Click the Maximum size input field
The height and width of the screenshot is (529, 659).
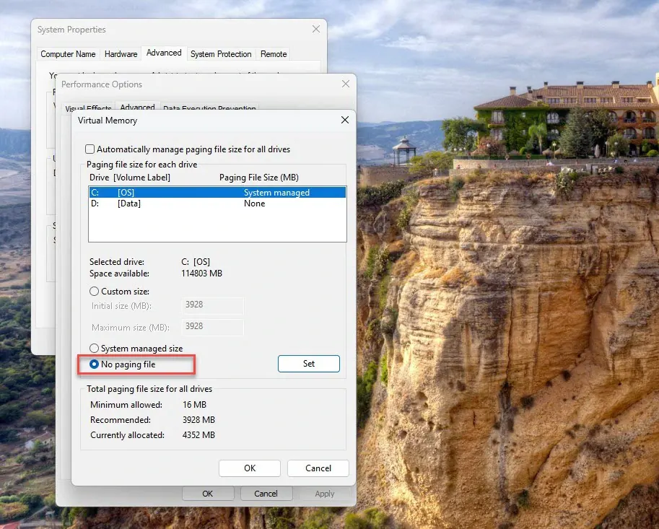211,326
